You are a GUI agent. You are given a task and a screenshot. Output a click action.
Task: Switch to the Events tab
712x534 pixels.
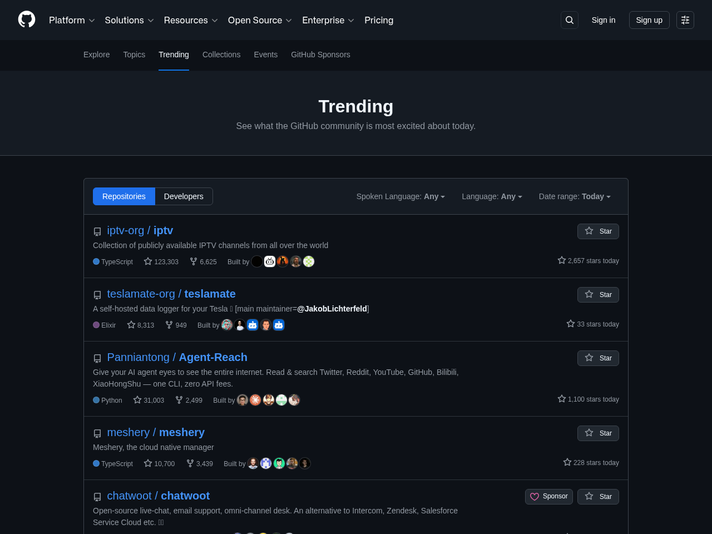click(x=266, y=55)
